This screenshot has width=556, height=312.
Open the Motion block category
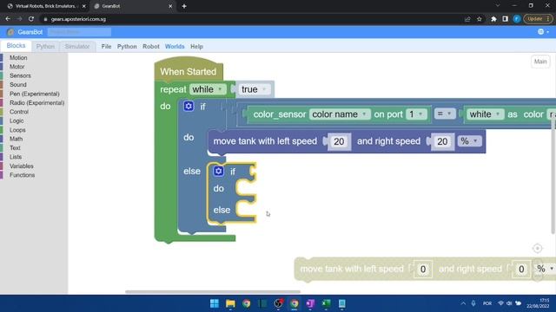18,58
